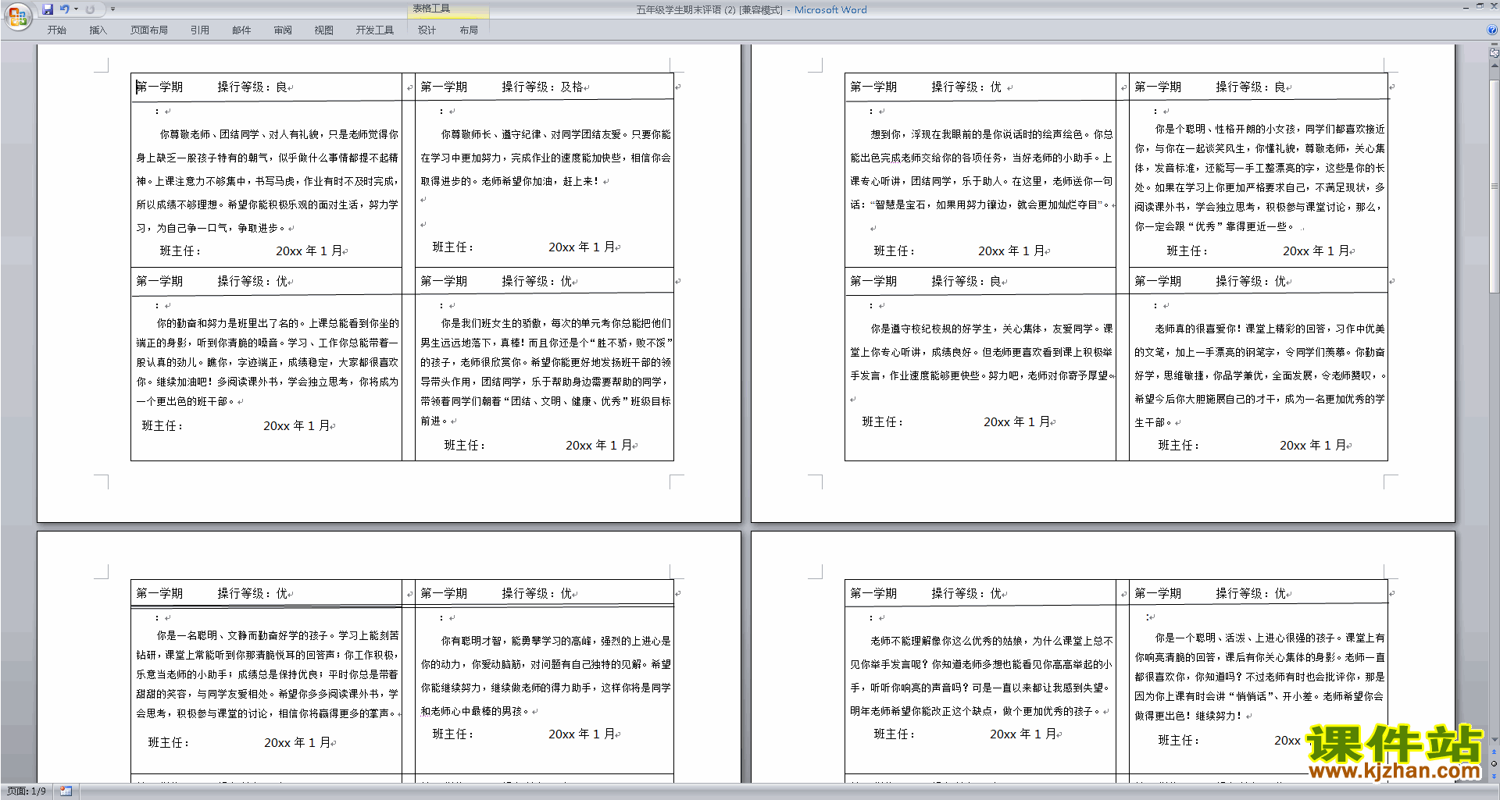Open the Customize Quick Access Toolbar dropdown
The height and width of the screenshot is (800, 1500).
tap(112, 9)
